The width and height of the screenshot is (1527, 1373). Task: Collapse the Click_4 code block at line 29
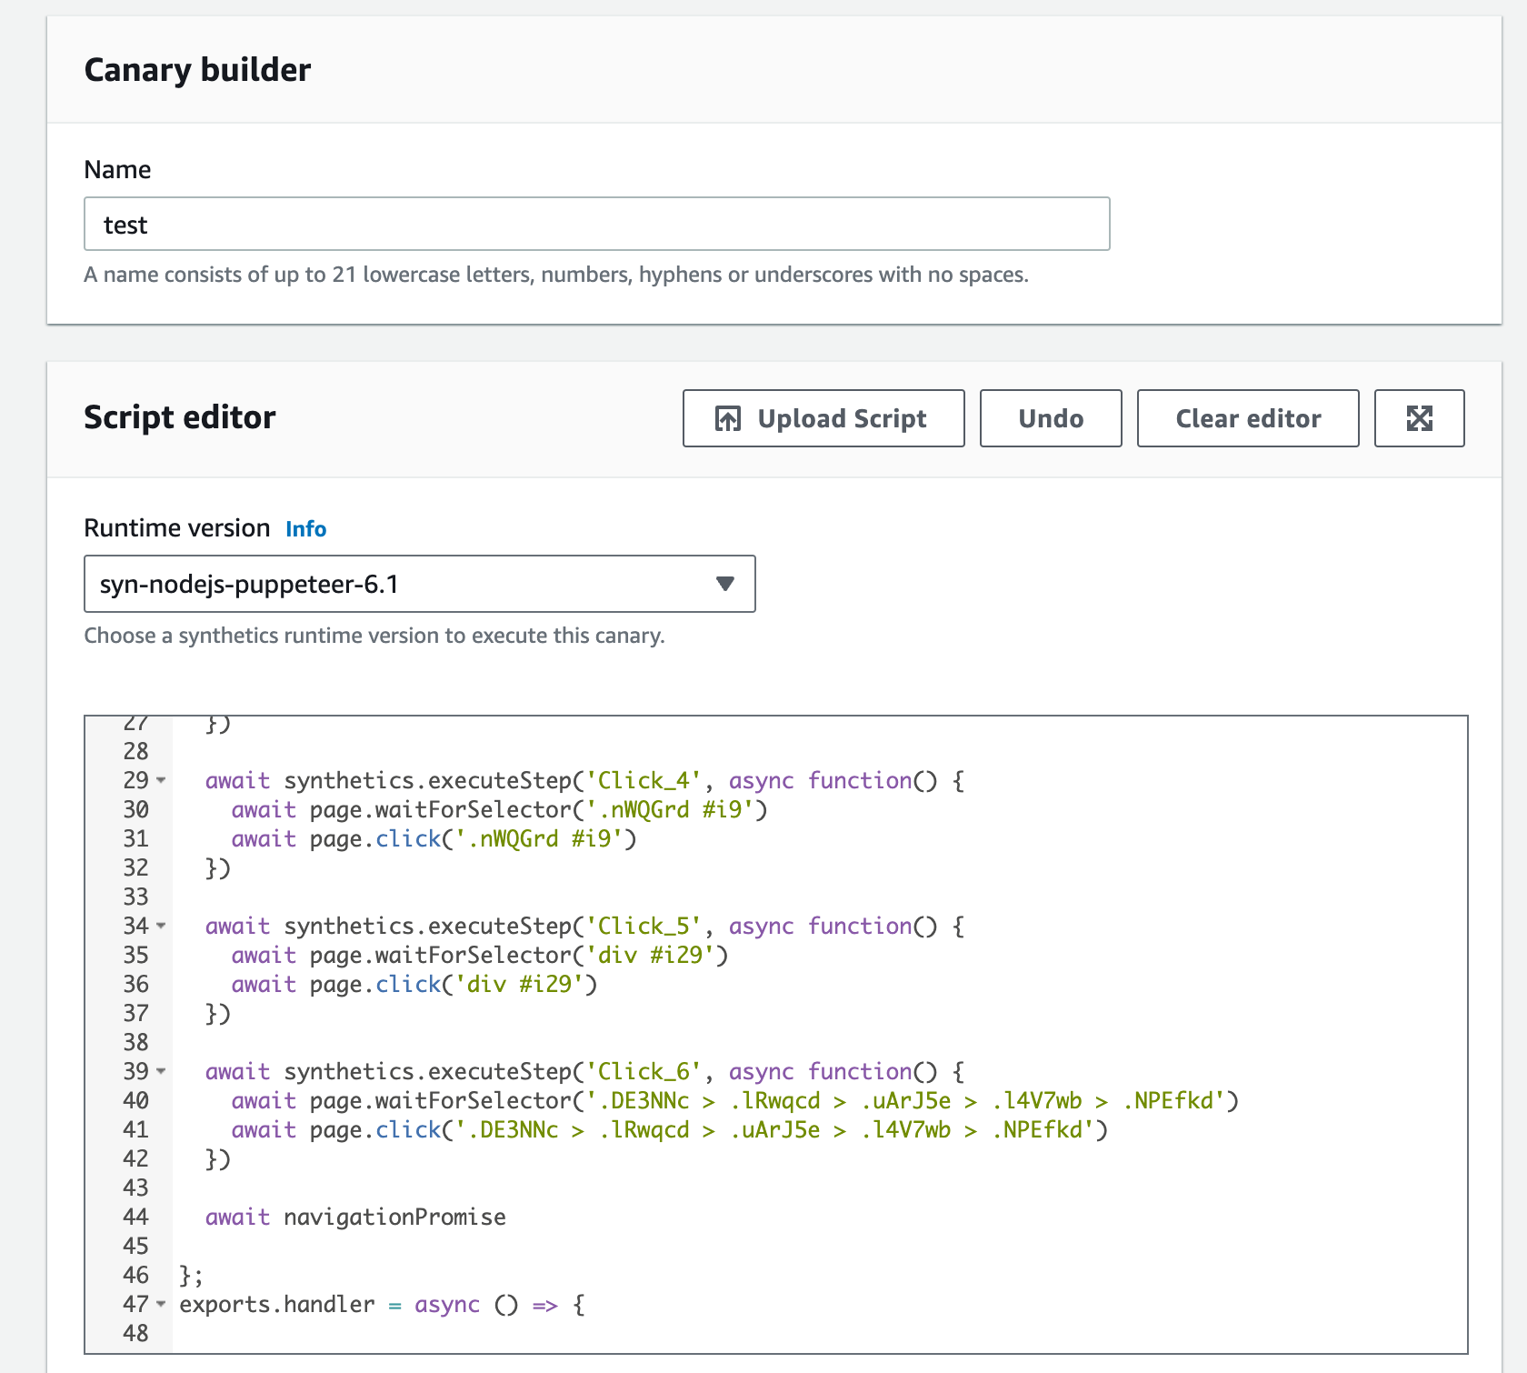161,780
